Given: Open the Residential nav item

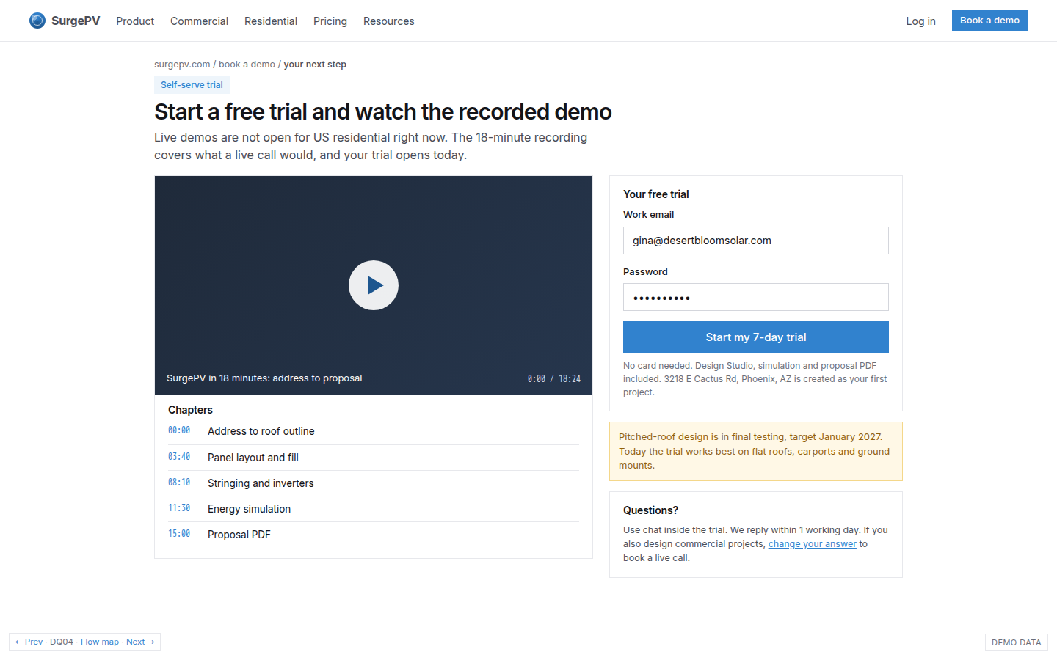Looking at the screenshot, I should [x=271, y=21].
